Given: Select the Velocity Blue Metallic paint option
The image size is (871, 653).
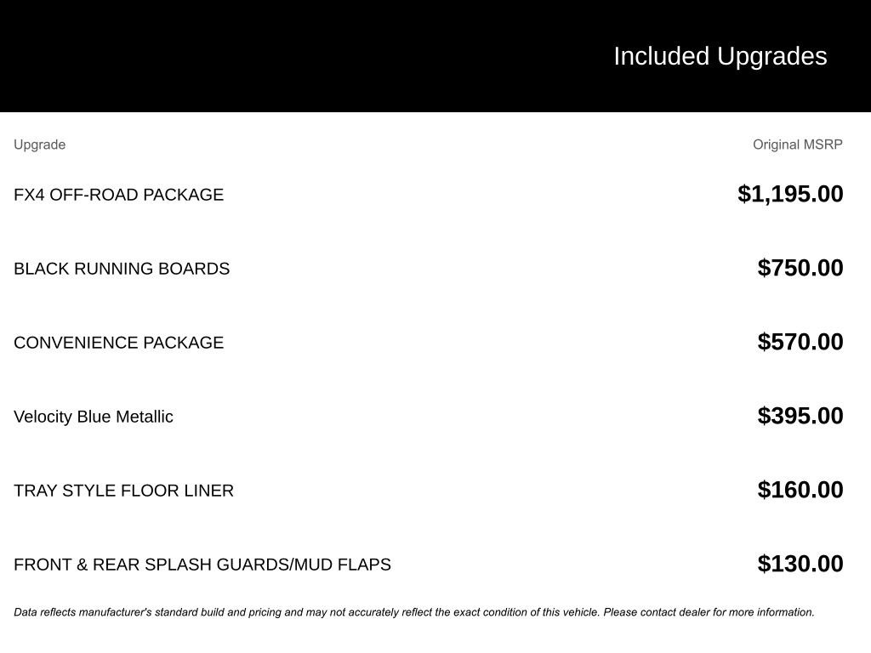Looking at the screenshot, I should pyautogui.click(x=94, y=417).
